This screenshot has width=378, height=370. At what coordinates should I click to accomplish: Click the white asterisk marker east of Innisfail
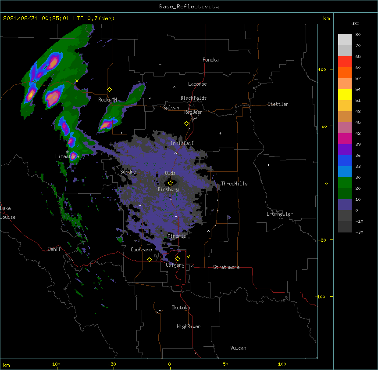click(x=220, y=133)
